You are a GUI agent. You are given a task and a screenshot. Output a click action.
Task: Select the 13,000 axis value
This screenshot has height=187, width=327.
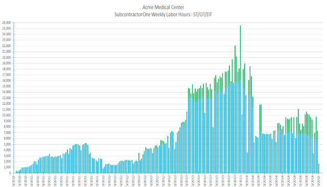pos(7,98)
